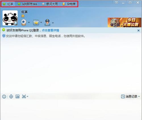Dismiss the Phone QQ login notice
The image size is (142, 120).
tap(138, 30)
